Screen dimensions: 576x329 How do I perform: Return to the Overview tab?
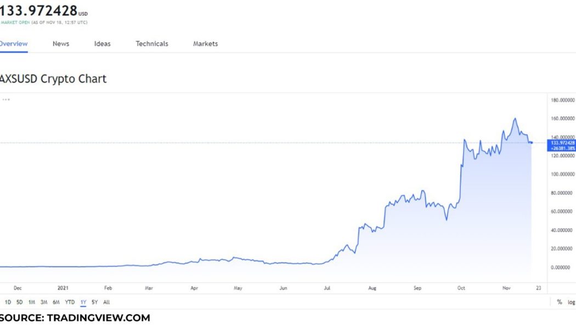(x=14, y=43)
